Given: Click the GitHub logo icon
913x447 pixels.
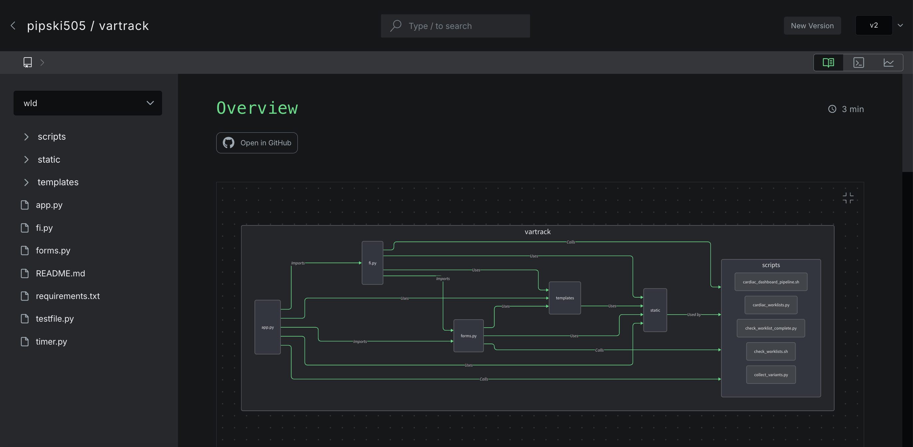Looking at the screenshot, I should [229, 143].
